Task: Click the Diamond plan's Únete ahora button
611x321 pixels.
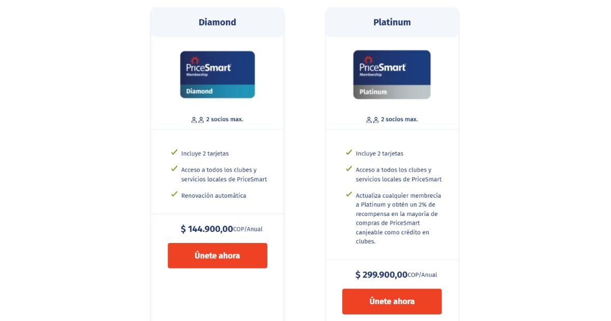Action: (x=217, y=255)
